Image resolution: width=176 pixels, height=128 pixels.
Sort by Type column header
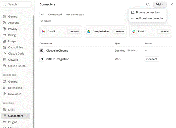(x=118, y=44)
